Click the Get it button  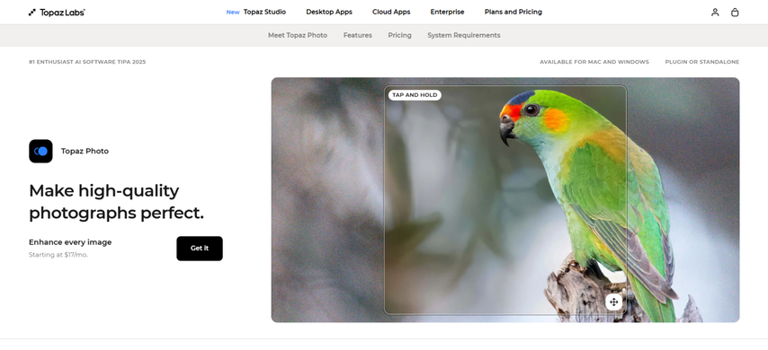[x=200, y=249]
